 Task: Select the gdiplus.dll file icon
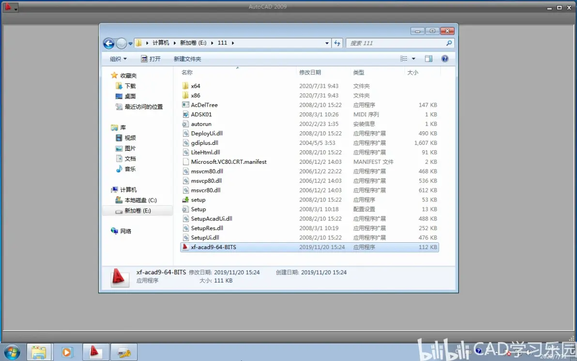(x=185, y=143)
